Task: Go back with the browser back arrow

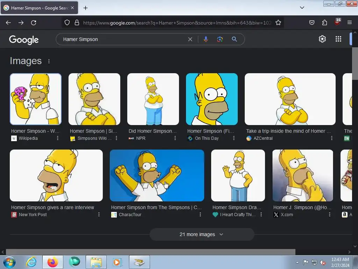Action: [8, 23]
